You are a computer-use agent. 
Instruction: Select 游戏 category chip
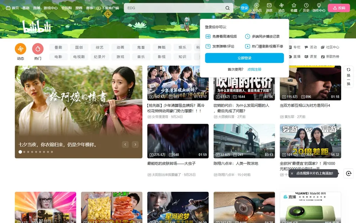(120, 56)
